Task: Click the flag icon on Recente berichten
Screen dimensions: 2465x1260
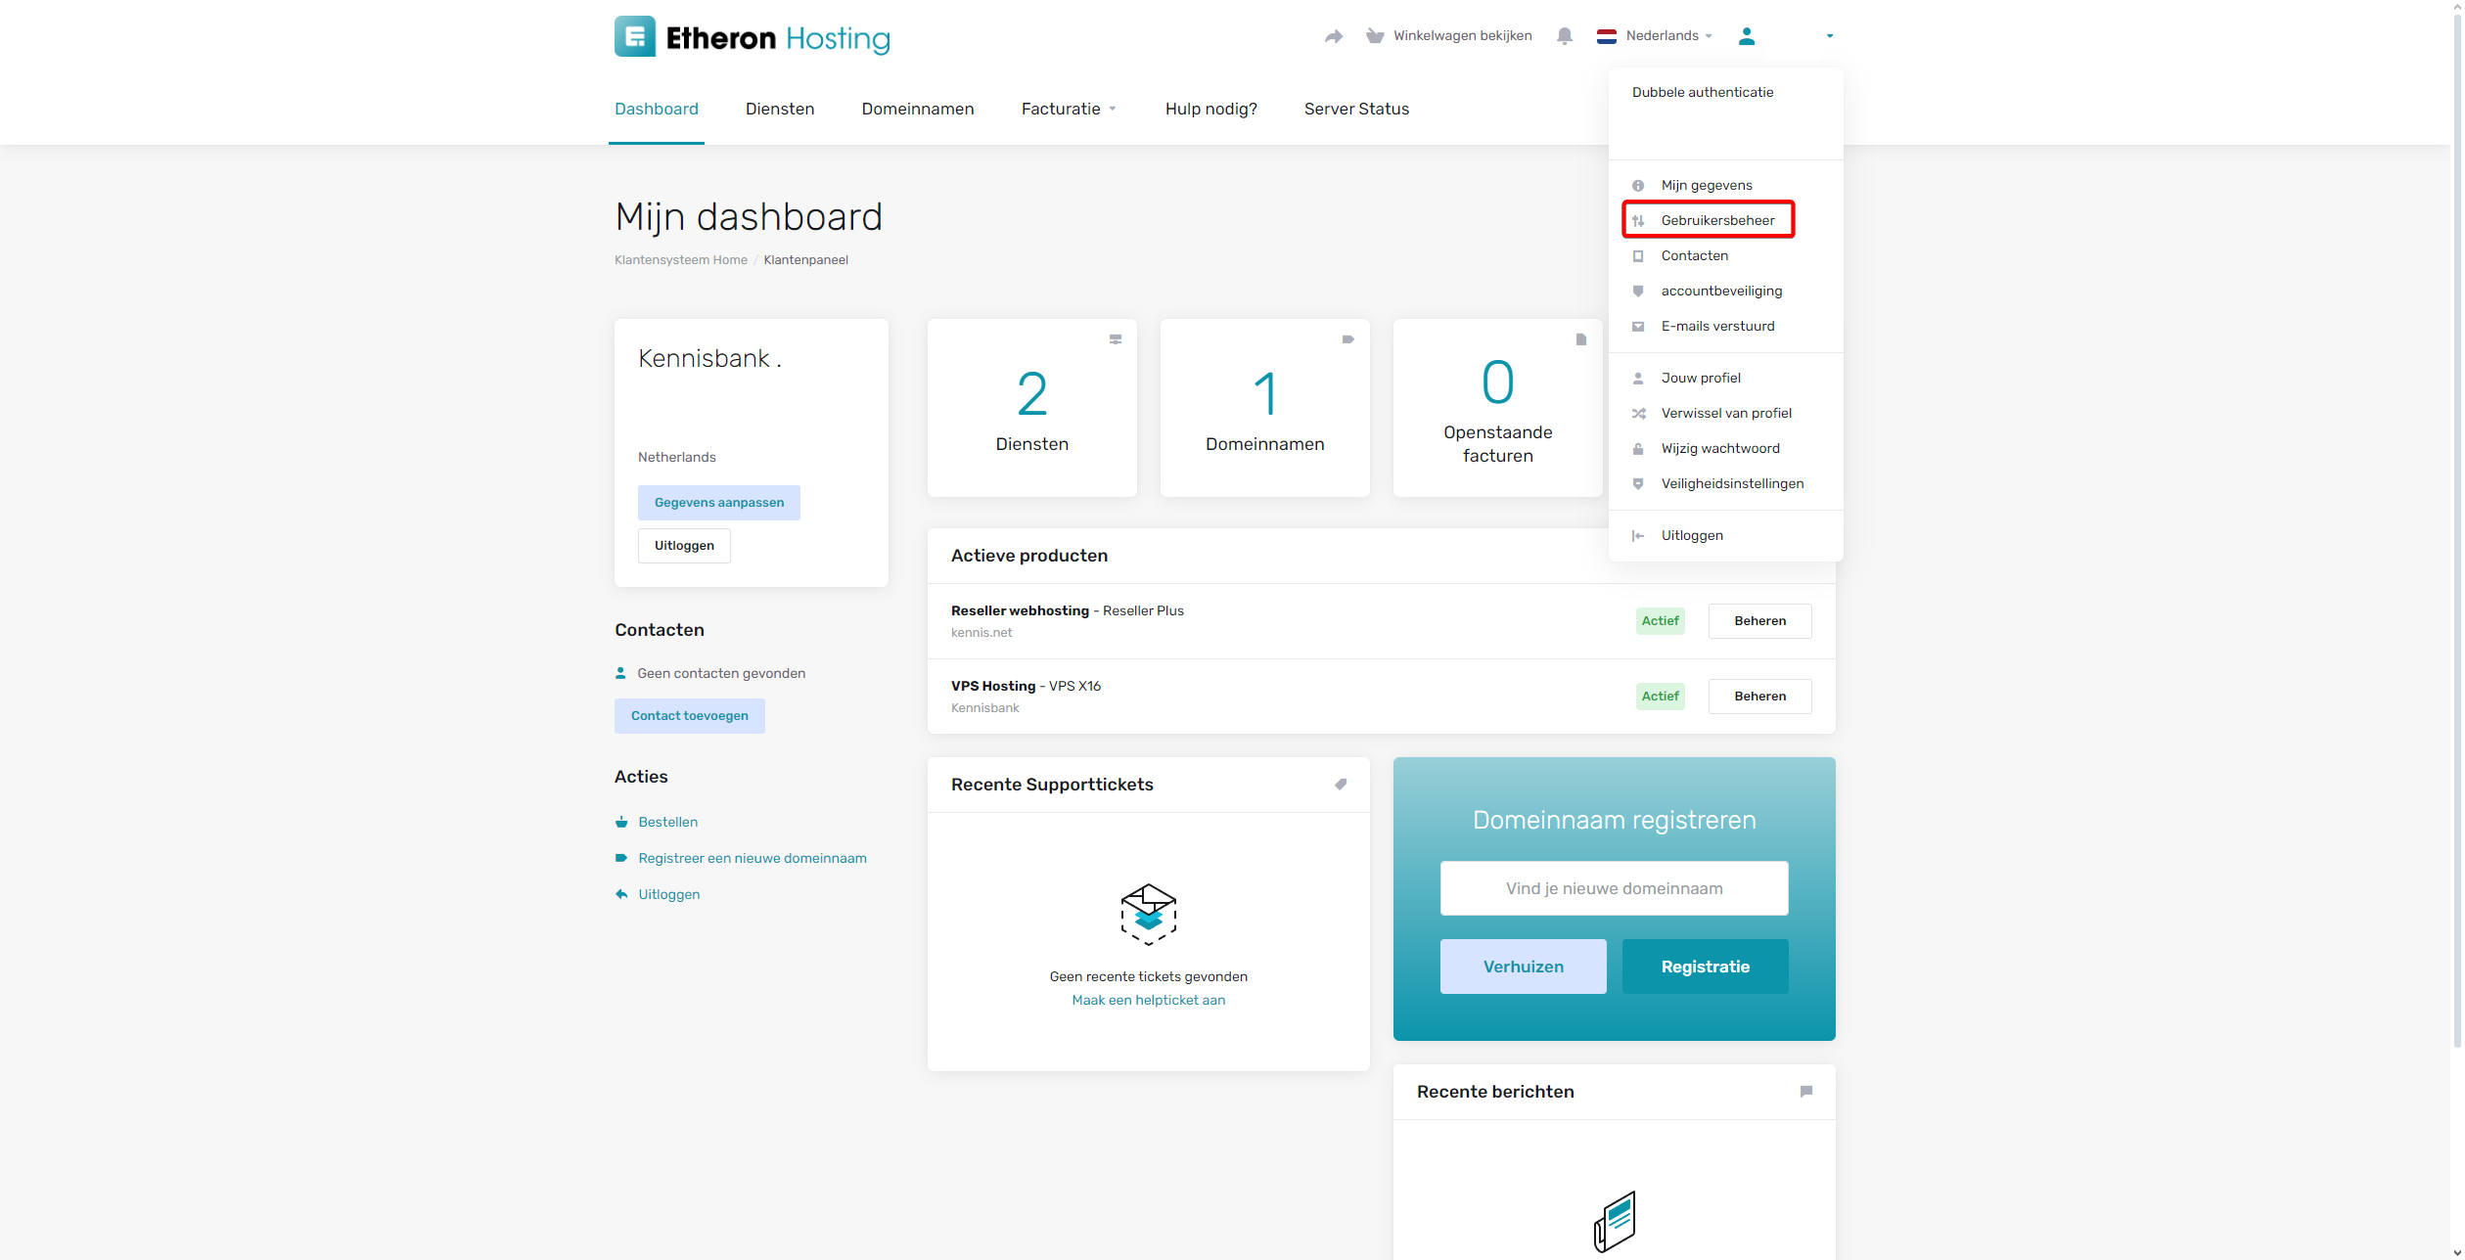Action: [1805, 1092]
